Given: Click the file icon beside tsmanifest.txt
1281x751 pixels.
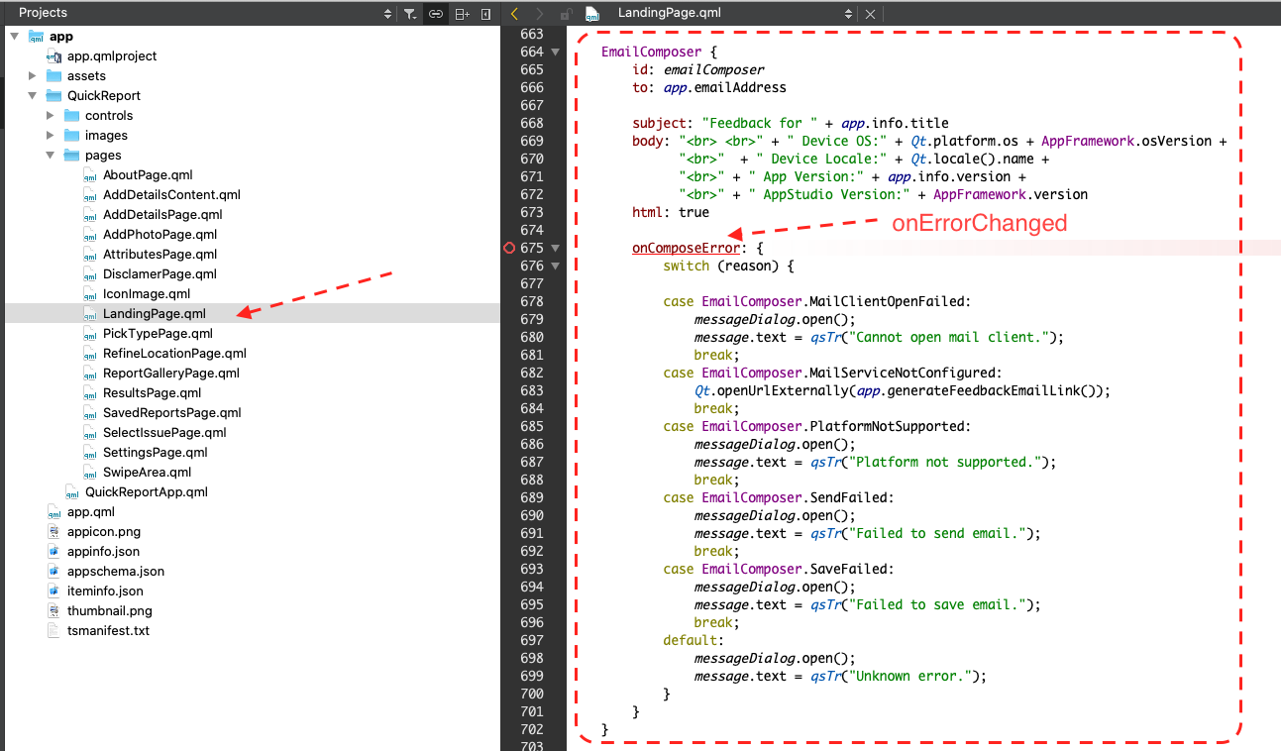Looking at the screenshot, I should (54, 630).
